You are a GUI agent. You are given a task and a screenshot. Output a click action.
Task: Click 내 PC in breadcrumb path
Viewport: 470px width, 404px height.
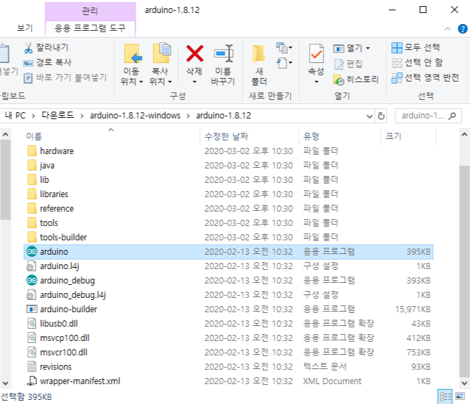point(15,116)
